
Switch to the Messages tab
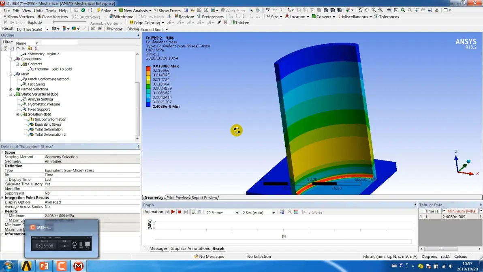(x=158, y=248)
